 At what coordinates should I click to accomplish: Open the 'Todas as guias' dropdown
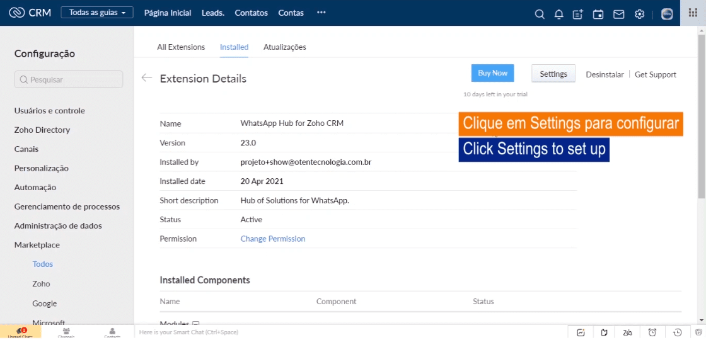(x=97, y=13)
